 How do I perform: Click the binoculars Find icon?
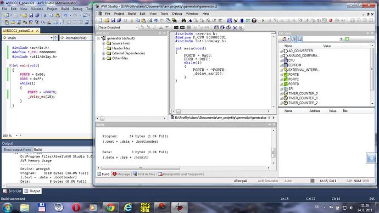pyautogui.click(x=183, y=20)
